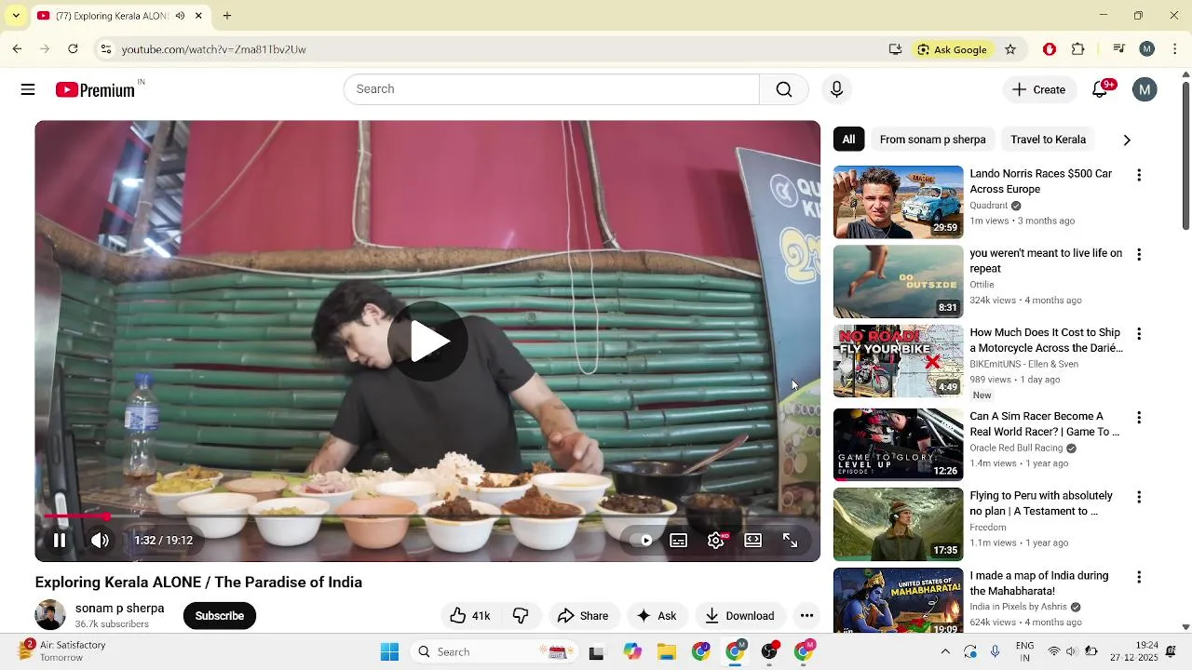Screen dimensions: 1192x670
Task: Open options for Flying to Peru video
Action: coord(1138,497)
